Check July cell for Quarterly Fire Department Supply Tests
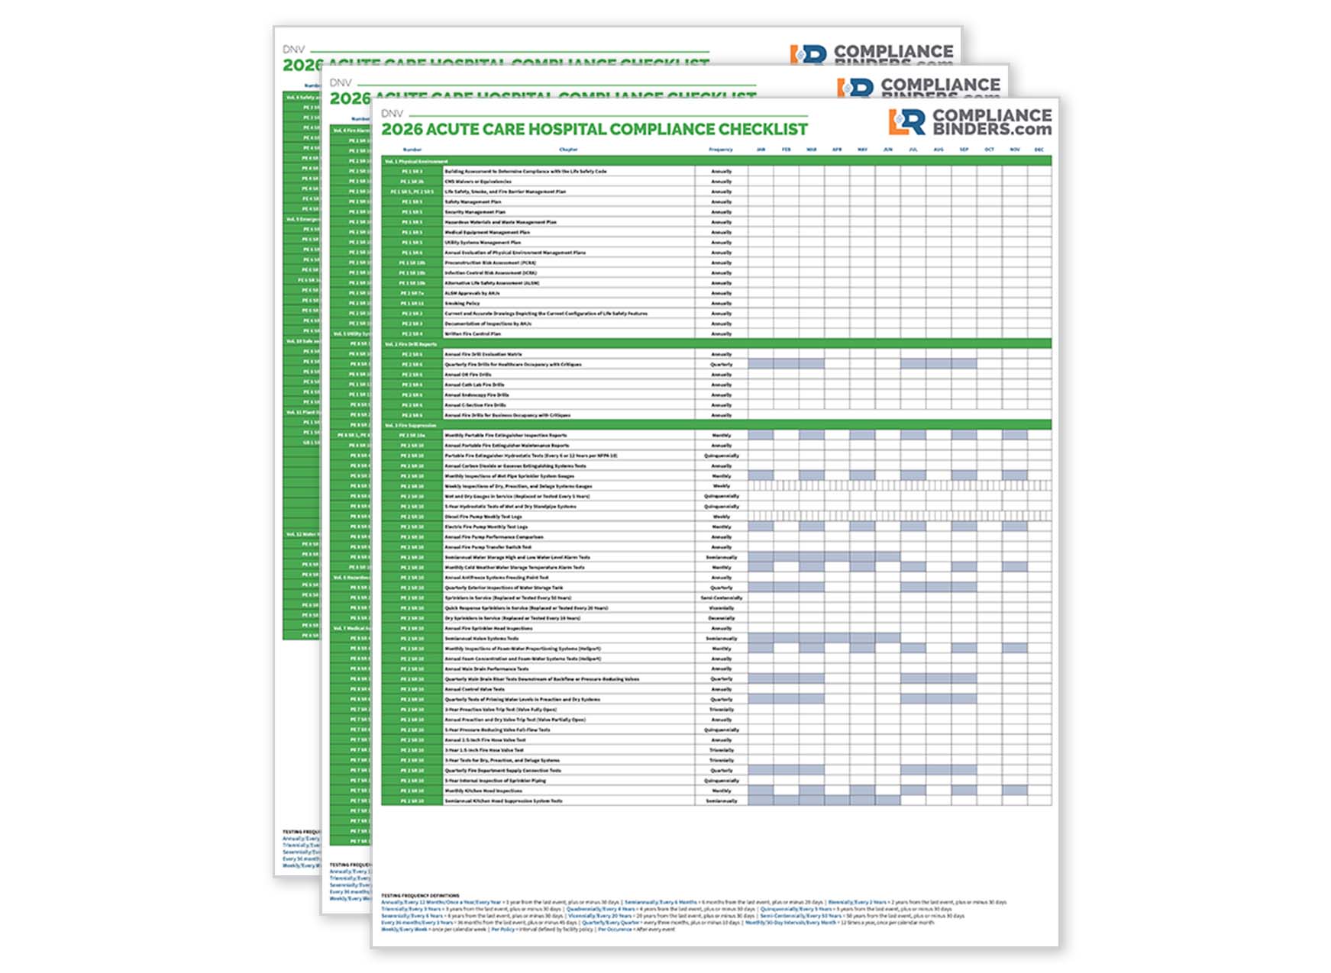The image size is (1331, 973). pyautogui.click(x=913, y=771)
